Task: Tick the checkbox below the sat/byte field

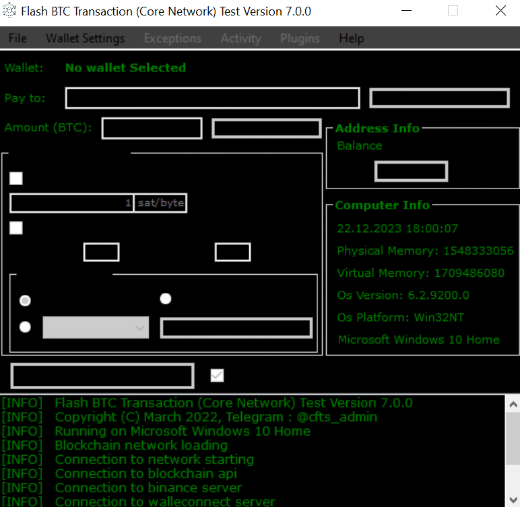Action: click(x=16, y=228)
